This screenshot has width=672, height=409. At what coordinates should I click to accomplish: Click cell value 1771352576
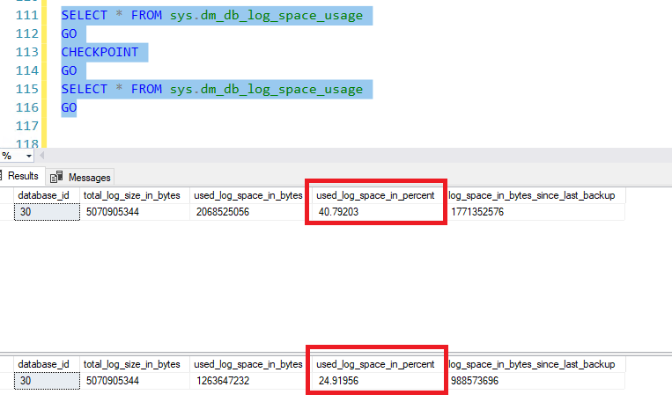pos(477,212)
